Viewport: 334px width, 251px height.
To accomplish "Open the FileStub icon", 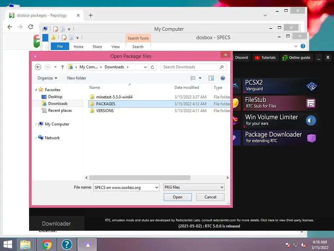I will coord(311,103).
